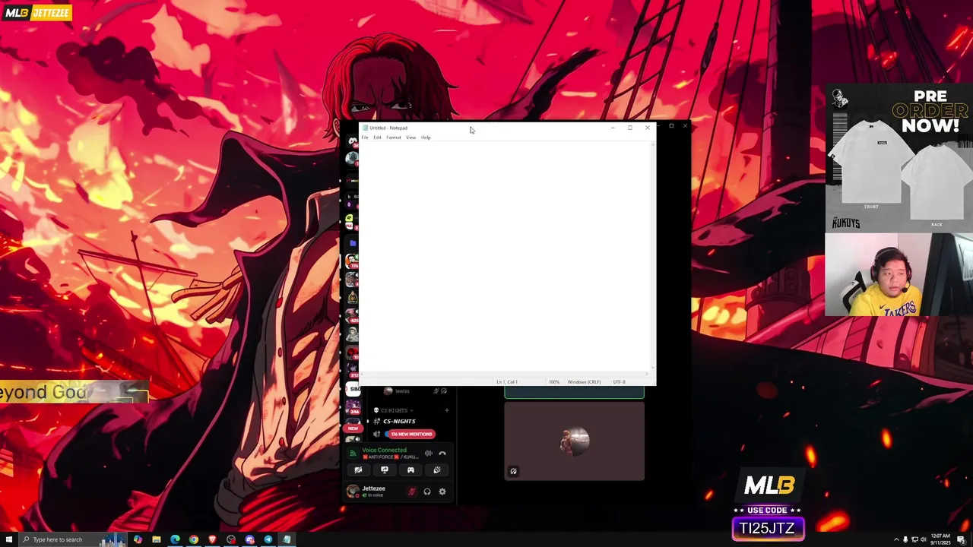Open the purple server folder in Discord
Viewport: 973px width, 547px height.
click(x=353, y=243)
